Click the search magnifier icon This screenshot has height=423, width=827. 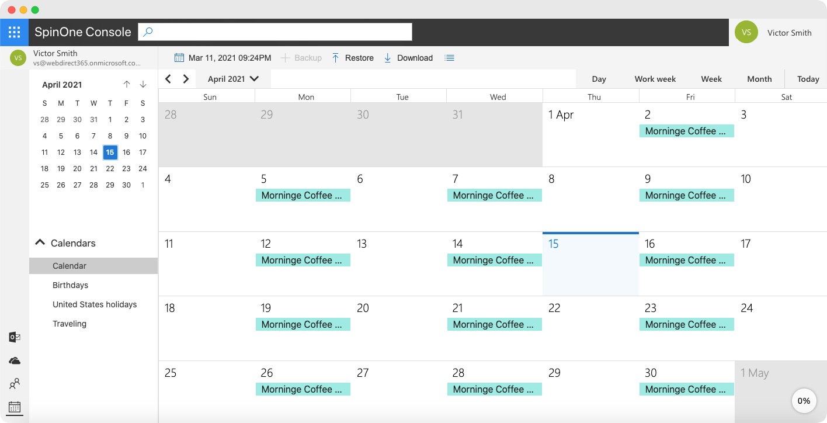pos(148,32)
